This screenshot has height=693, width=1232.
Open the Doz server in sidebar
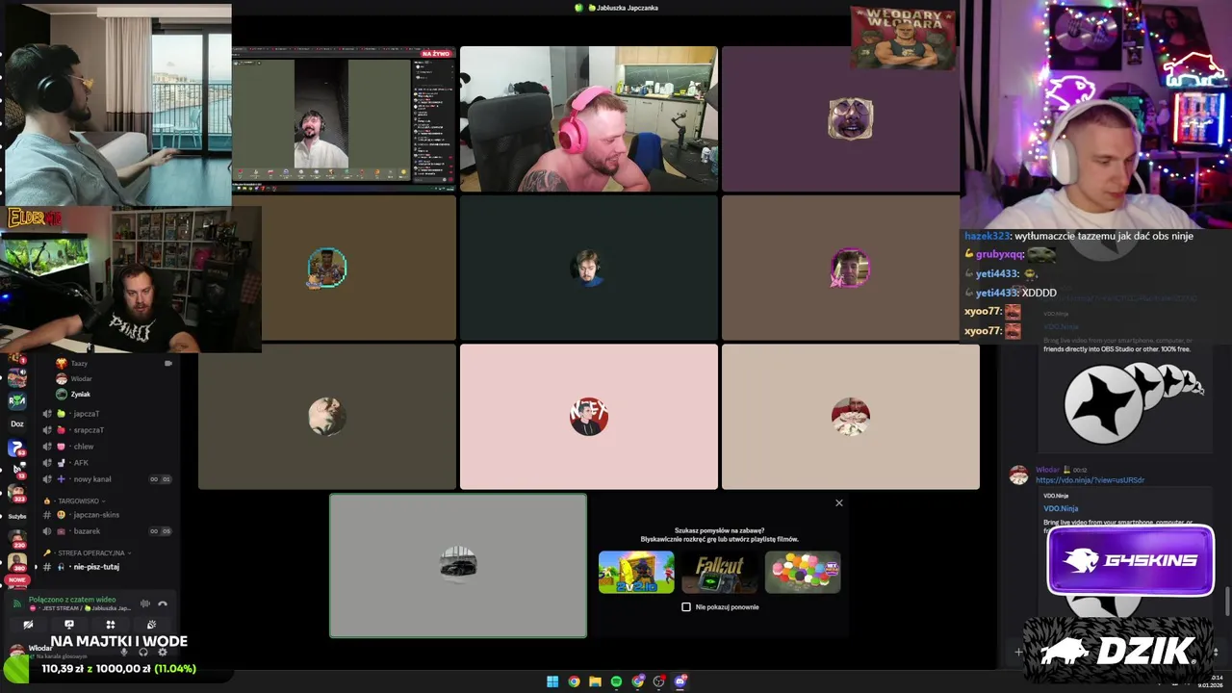[x=16, y=423]
